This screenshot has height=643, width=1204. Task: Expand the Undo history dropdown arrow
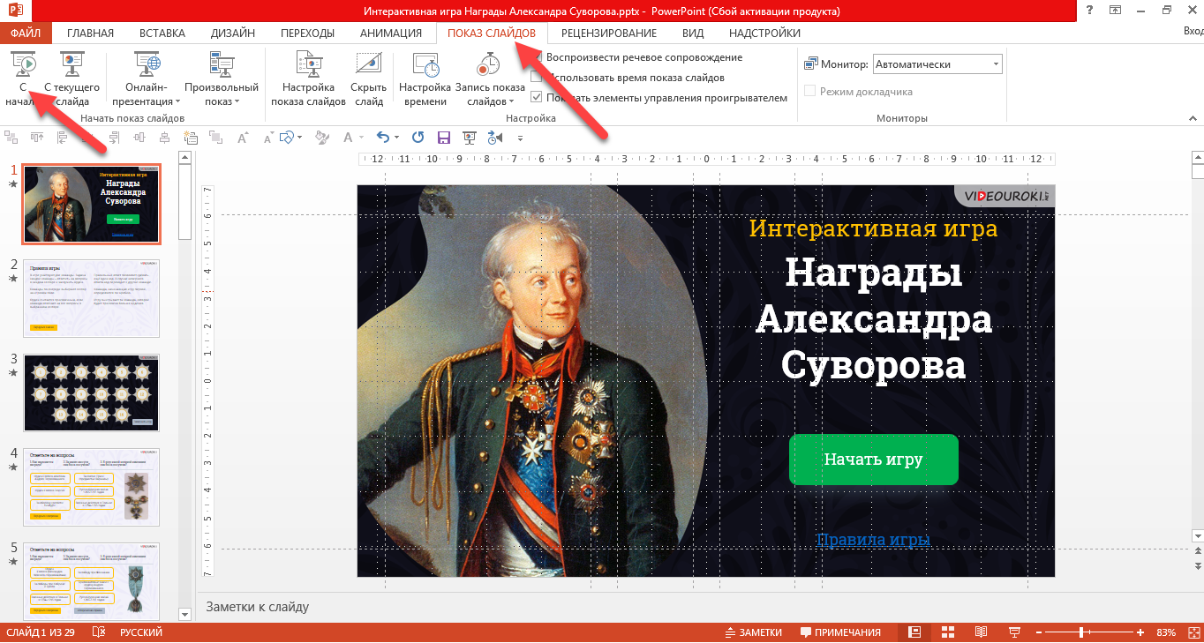click(x=396, y=138)
